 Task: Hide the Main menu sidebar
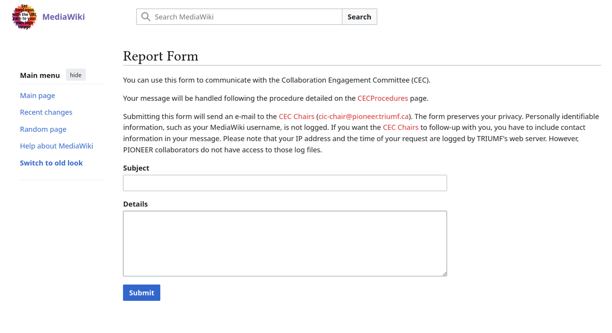(x=76, y=75)
